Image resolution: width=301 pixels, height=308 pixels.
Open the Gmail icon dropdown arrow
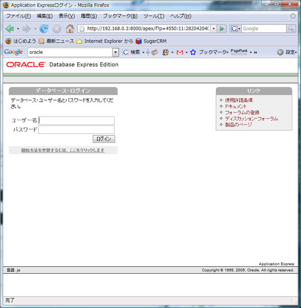click(x=186, y=52)
